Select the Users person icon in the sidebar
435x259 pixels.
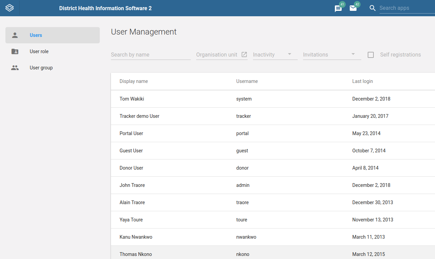[15, 35]
